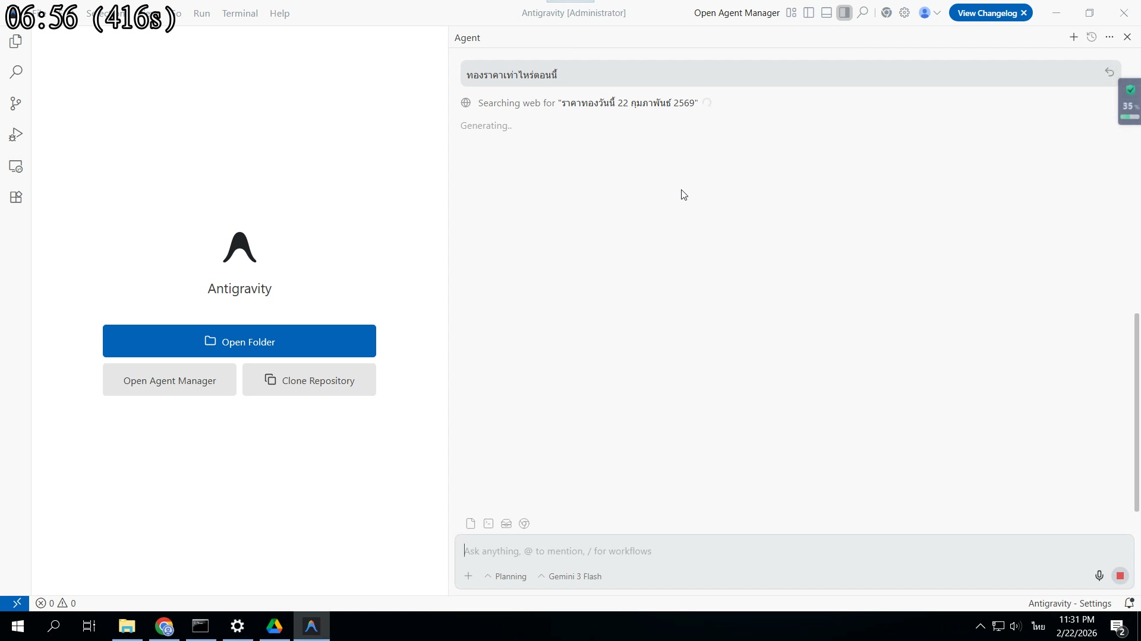Click the Open Folder button

point(239,341)
